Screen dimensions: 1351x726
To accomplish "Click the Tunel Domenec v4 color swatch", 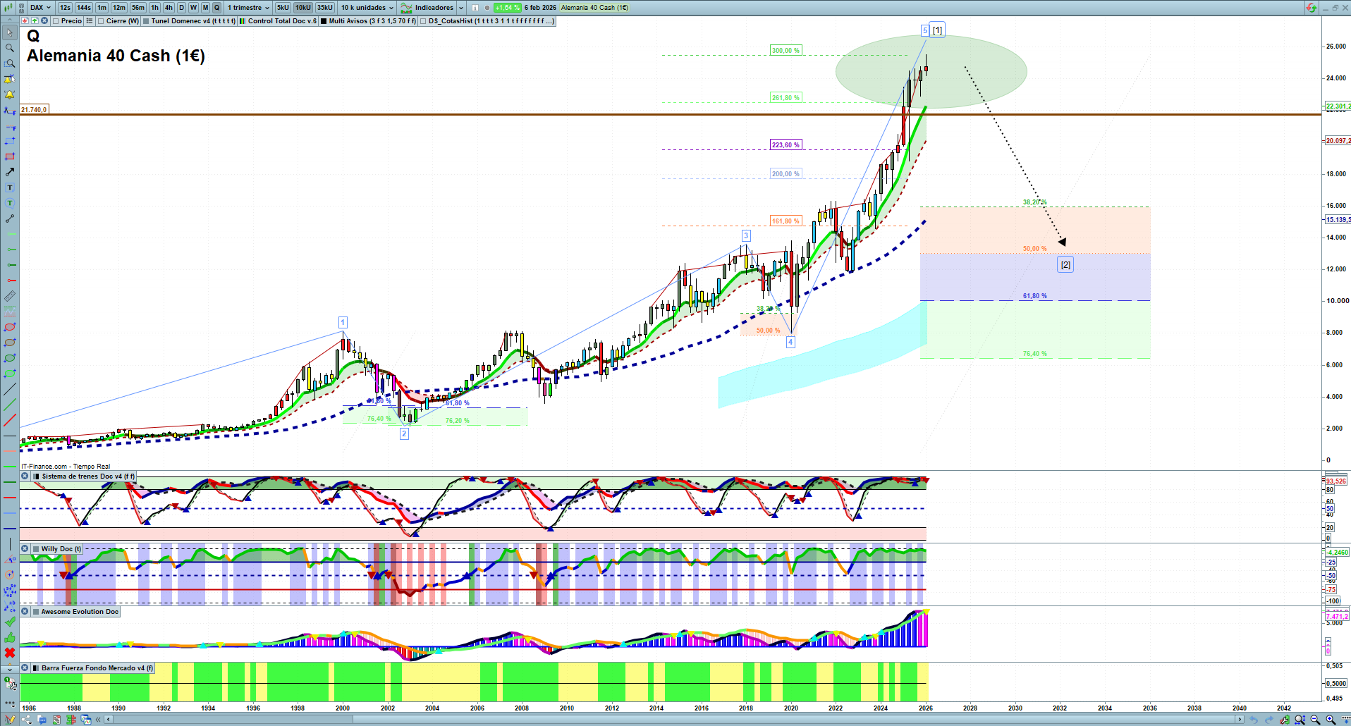I will point(146,21).
